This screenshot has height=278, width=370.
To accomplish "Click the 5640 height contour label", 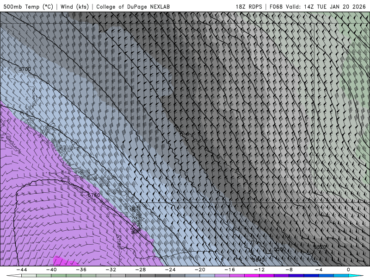I will coord(258,260).
